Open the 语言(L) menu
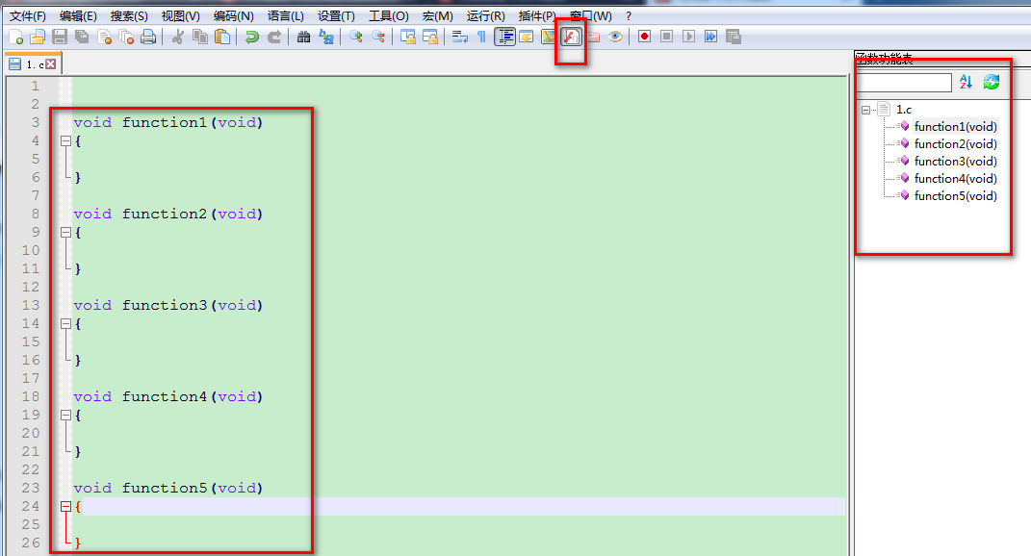Image resolution: width=1031 pixels, height=556 pixels. coord(287,15)
